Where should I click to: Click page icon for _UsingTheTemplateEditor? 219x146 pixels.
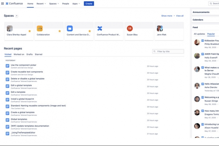[x=7, y=134]
